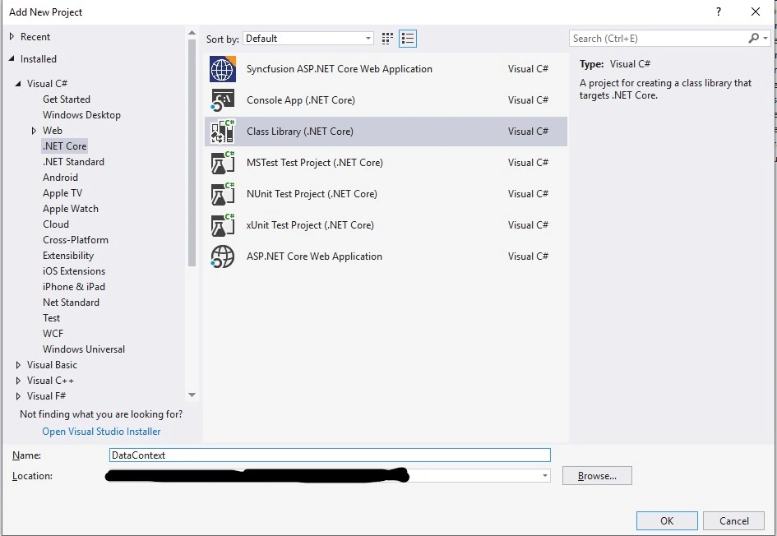This screenshot has height=536, width=777.
Task: Select the WCF category
Action: (x=53, y=334)
